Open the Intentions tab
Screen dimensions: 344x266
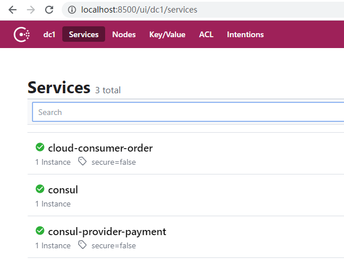point(245,34)
